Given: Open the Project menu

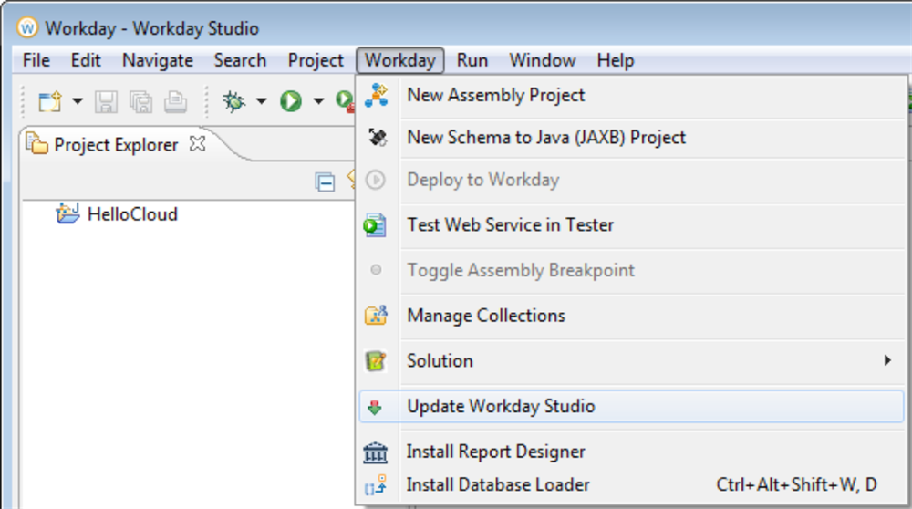Looking at the screenshot, I should [x=316, y=60].
